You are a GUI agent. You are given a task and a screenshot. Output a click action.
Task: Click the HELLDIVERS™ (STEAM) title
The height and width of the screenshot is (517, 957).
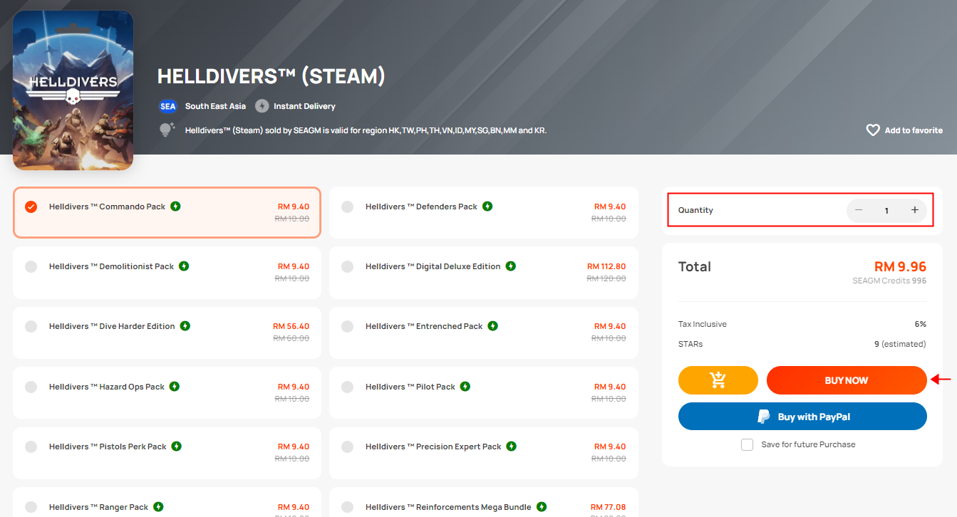pos(271,76)
